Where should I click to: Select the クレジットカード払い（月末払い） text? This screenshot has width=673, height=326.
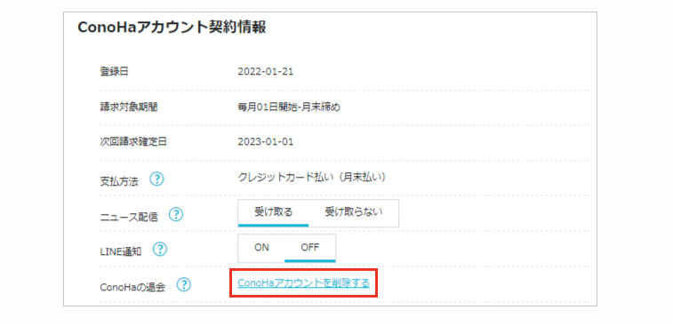pyautogui.click(x=311, y=177)
